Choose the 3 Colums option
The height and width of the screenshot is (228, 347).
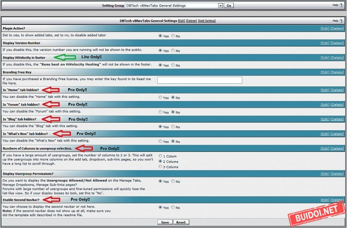pos(161,167)
